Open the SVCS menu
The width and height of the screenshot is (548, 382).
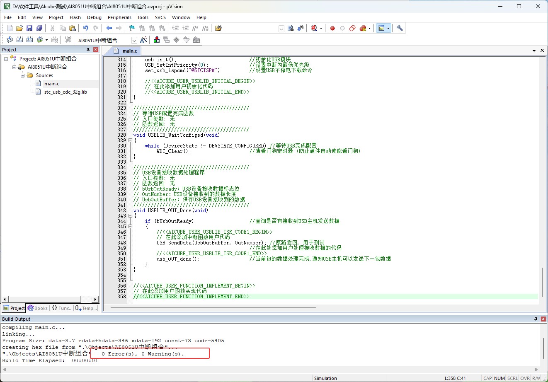point(160,17)
